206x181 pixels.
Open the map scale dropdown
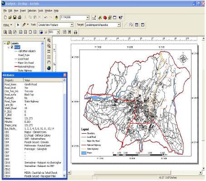click(88, 18)
